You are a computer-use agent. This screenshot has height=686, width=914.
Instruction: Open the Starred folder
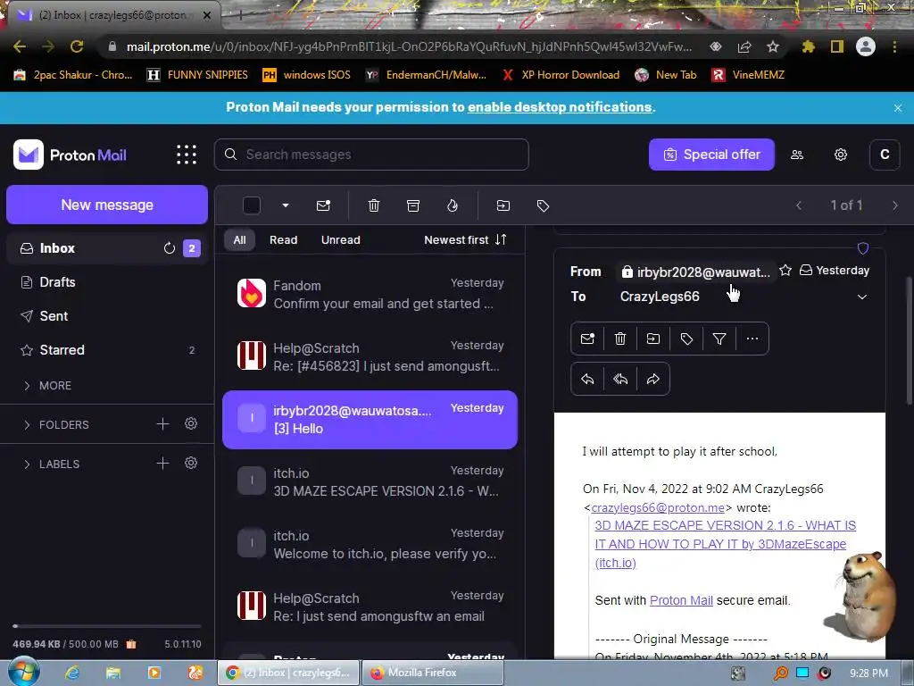62,349
